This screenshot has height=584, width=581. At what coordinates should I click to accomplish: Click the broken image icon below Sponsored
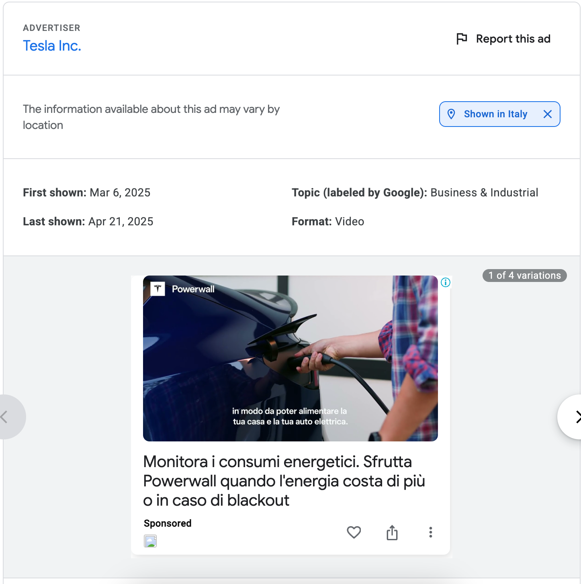[x=150, y=541]
